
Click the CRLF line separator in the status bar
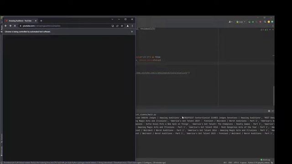pyautogui.click(x=230, y=163)
